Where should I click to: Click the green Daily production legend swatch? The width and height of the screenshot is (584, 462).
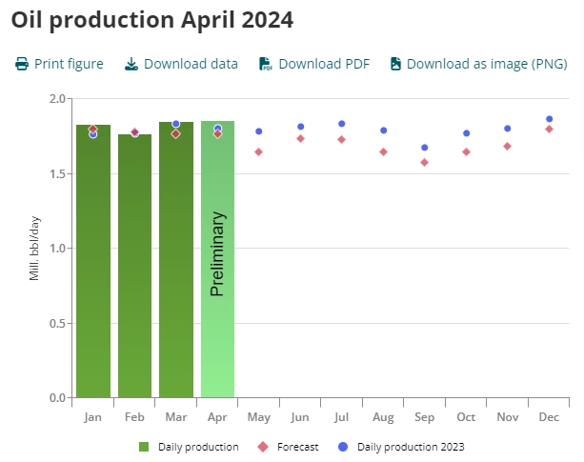click(x=144, y=446)
